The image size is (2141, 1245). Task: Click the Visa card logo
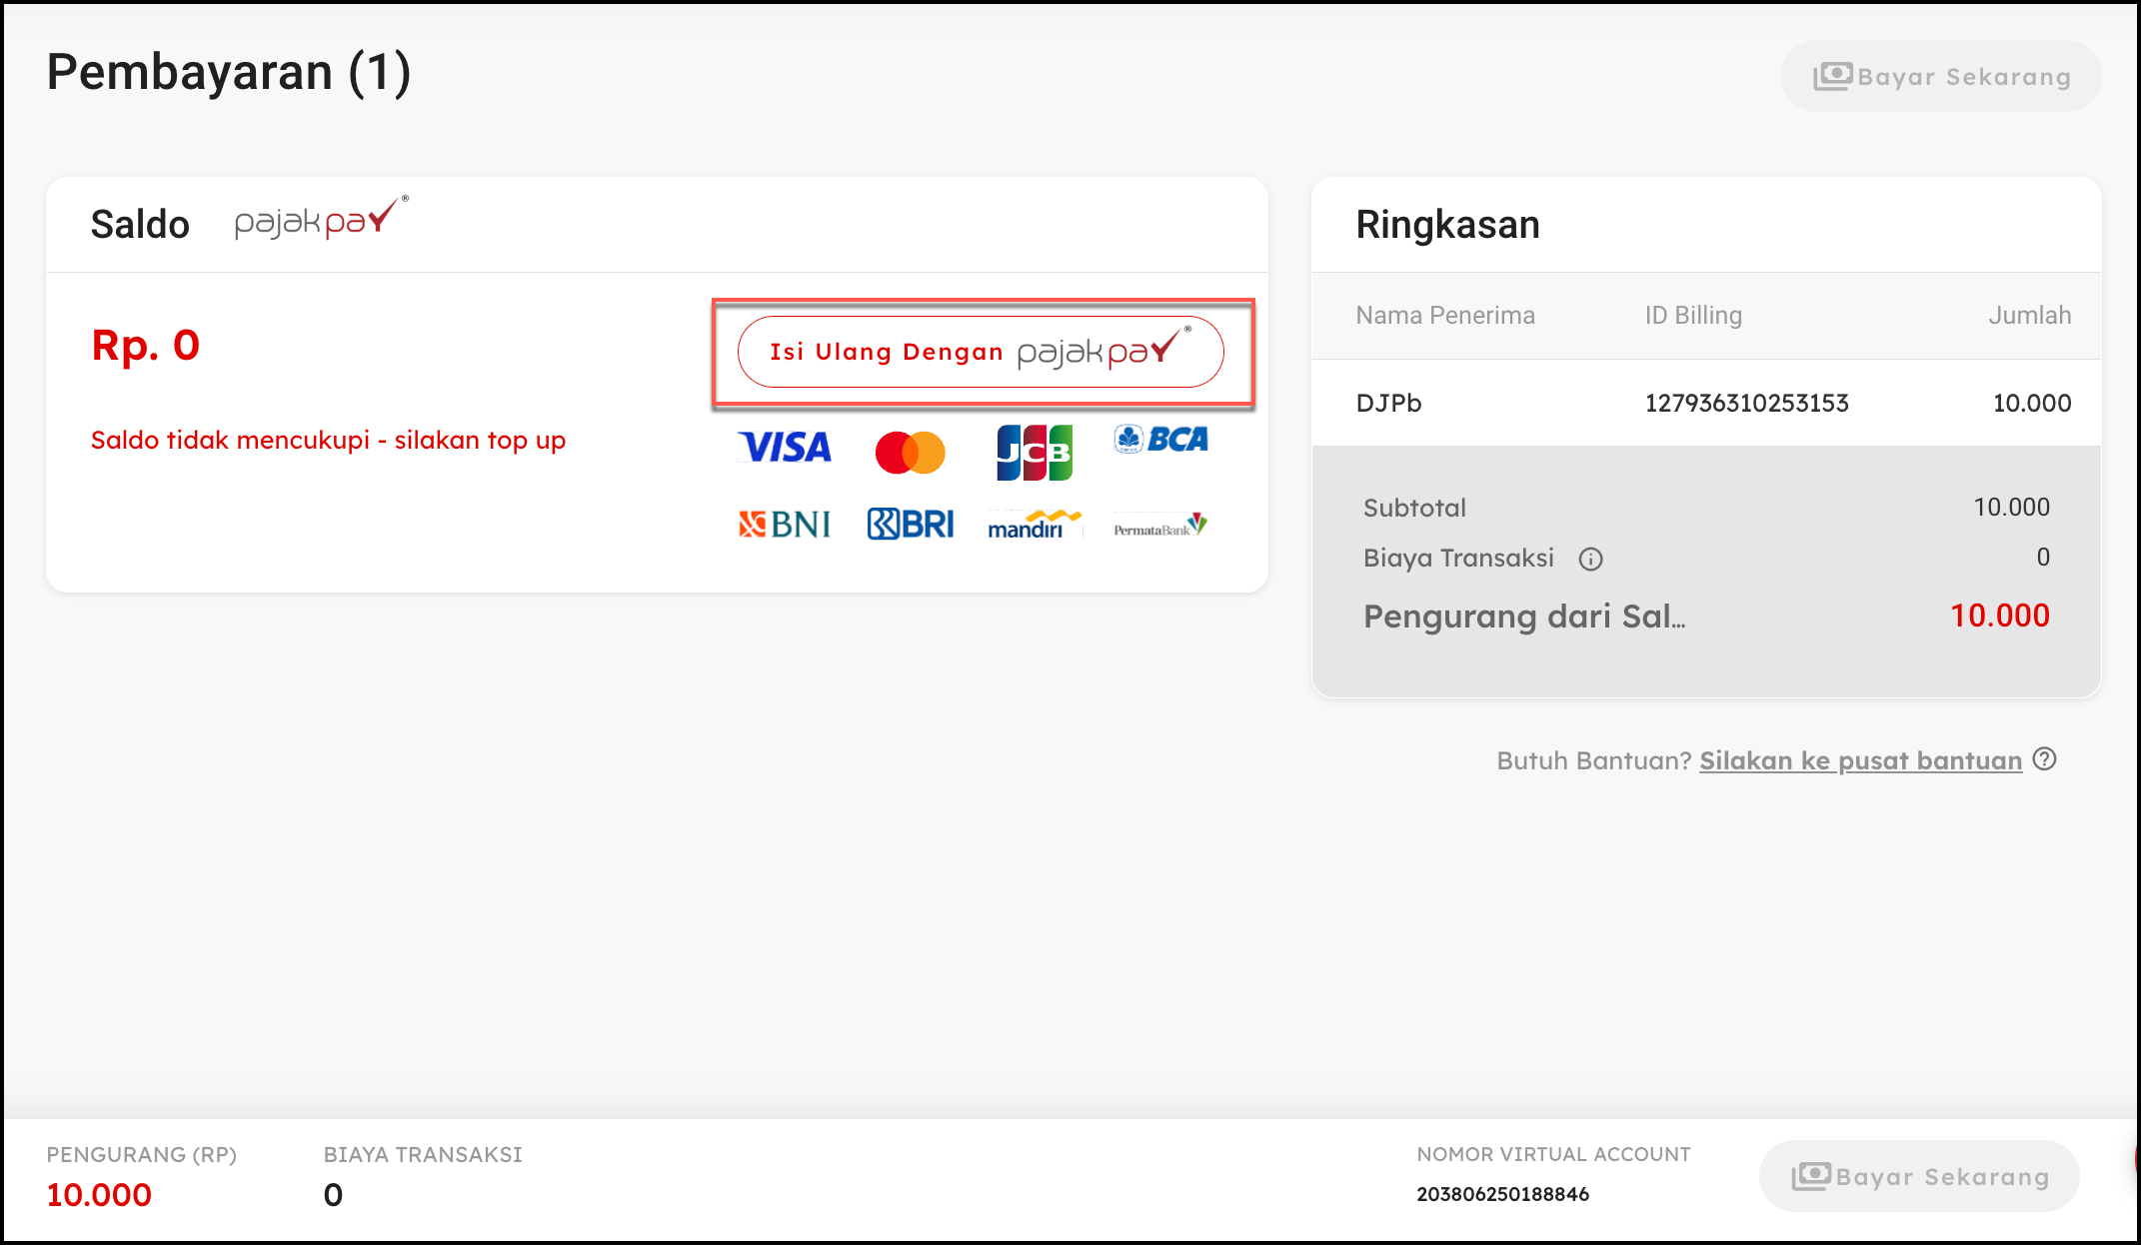[x=785, y=448]
